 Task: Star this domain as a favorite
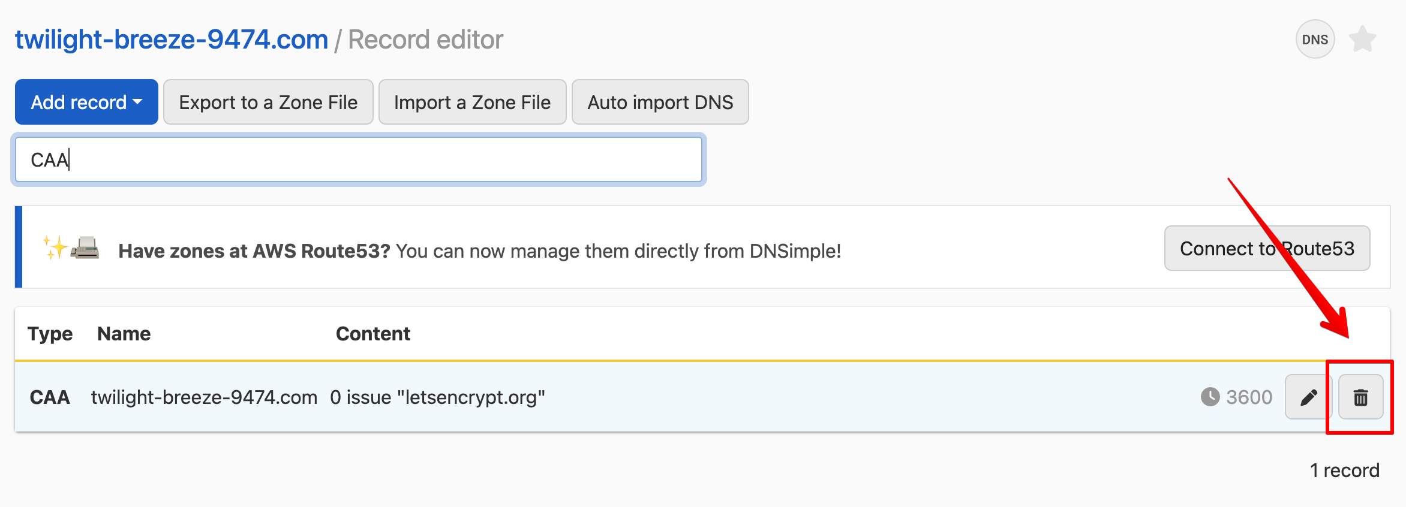[x=1362, y=38]
